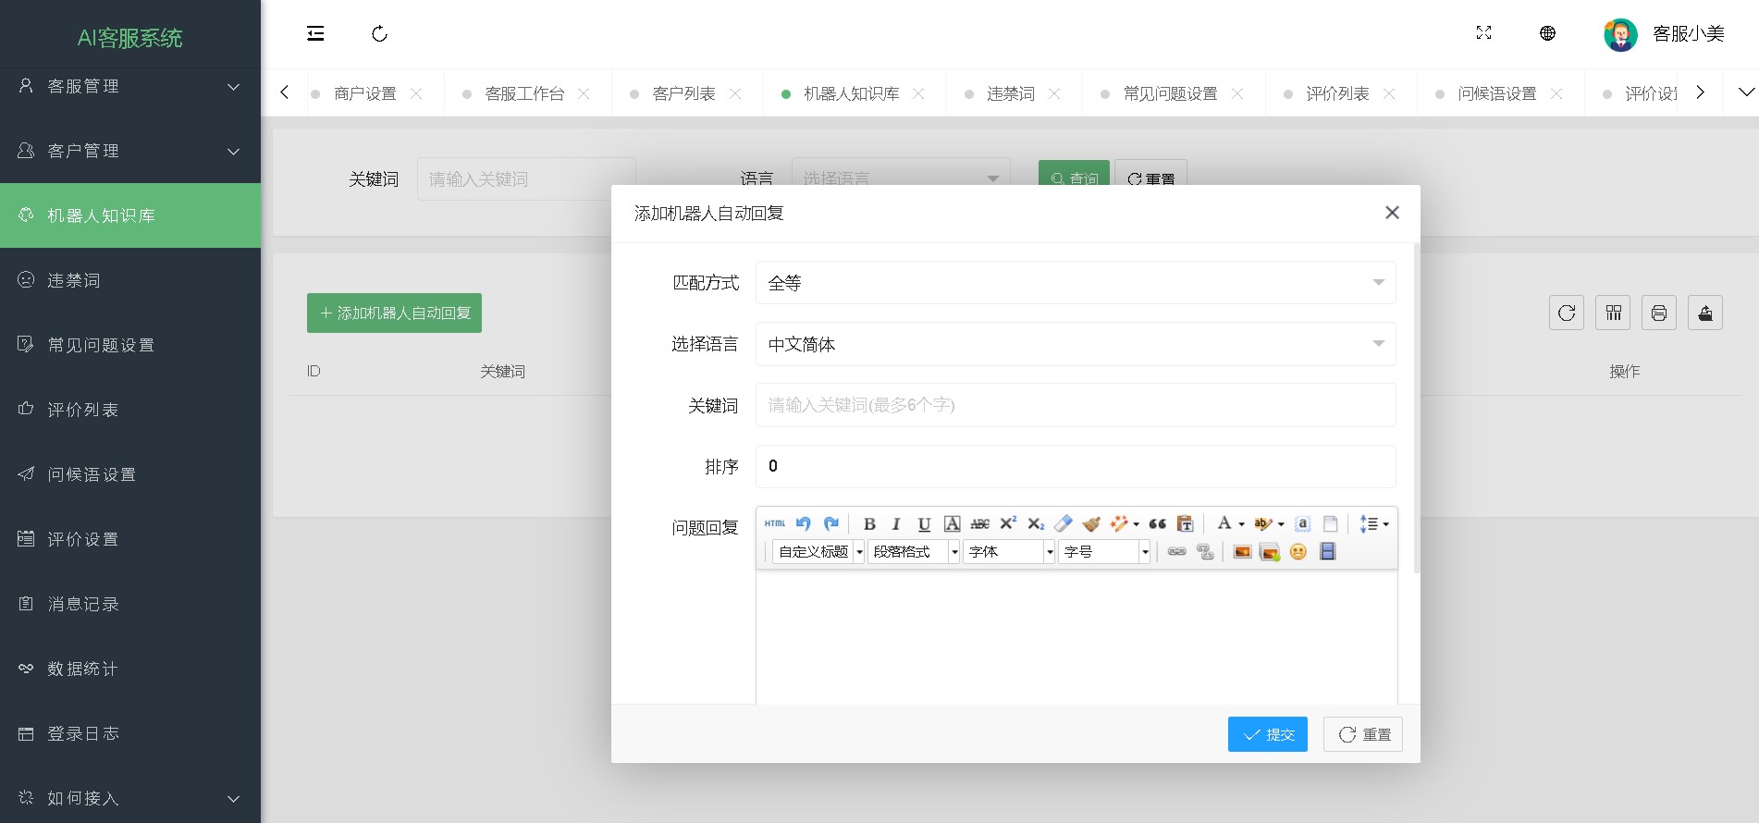Toggle strikethrough text formatting

[979, 524]
